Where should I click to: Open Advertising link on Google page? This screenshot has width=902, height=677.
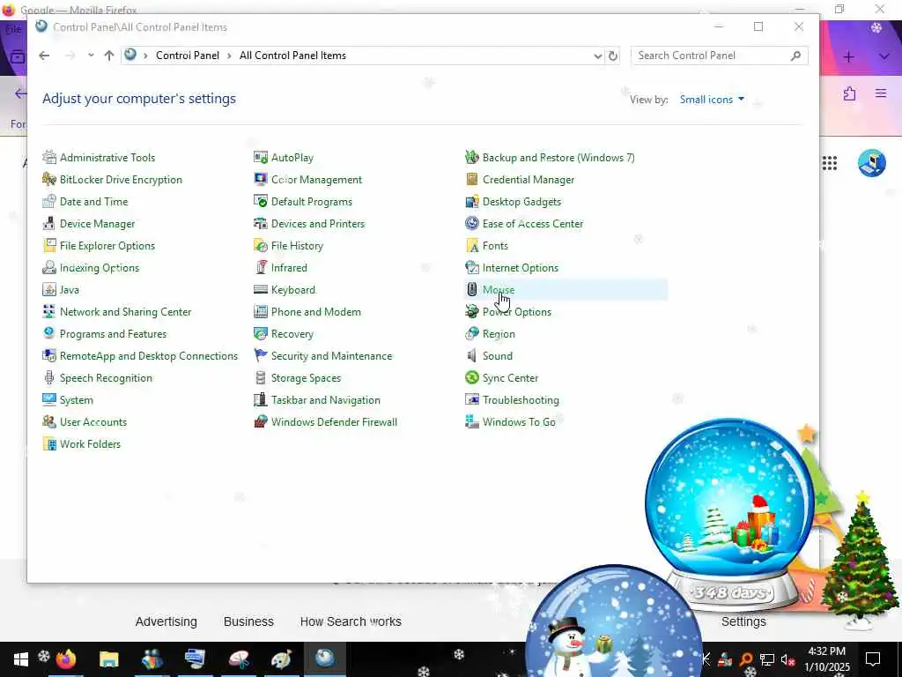click(166, 621)
